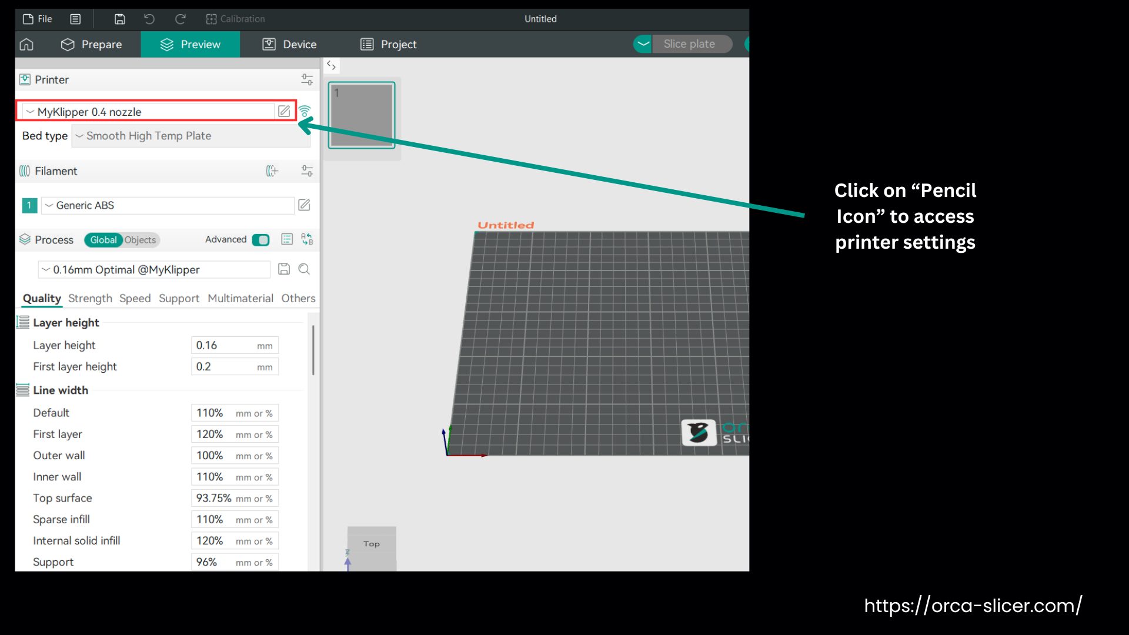Image resolution: width=1129 pixels, height=635 pixels.
Task: Click the Line width group icon
Action: (22, 390)
